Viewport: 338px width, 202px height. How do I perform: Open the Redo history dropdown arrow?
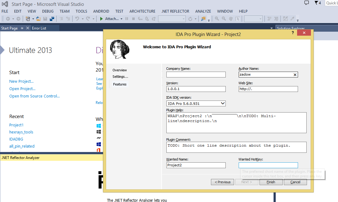[x=93, y=19]
